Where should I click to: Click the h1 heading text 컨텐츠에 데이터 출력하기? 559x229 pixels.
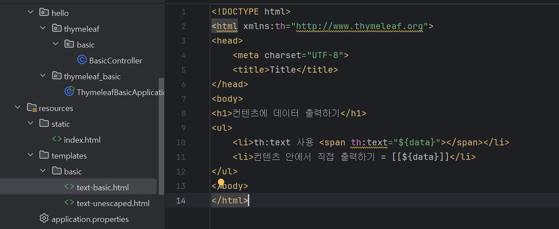[286, 113]
